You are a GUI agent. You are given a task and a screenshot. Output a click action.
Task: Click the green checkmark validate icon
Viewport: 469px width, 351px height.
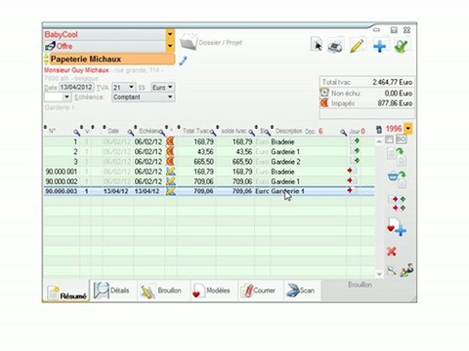[x=401, y=46]
